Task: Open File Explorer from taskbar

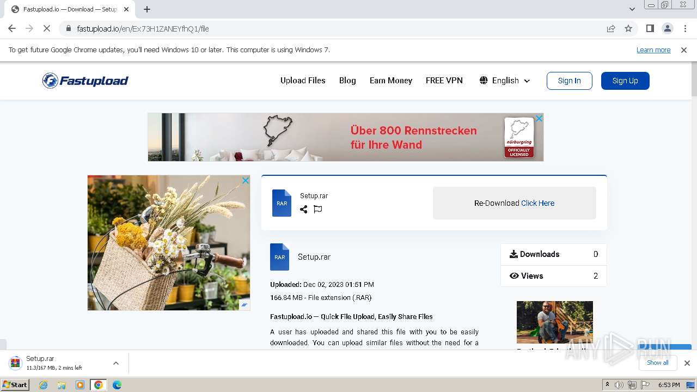Action: click(x=62, y=385)
